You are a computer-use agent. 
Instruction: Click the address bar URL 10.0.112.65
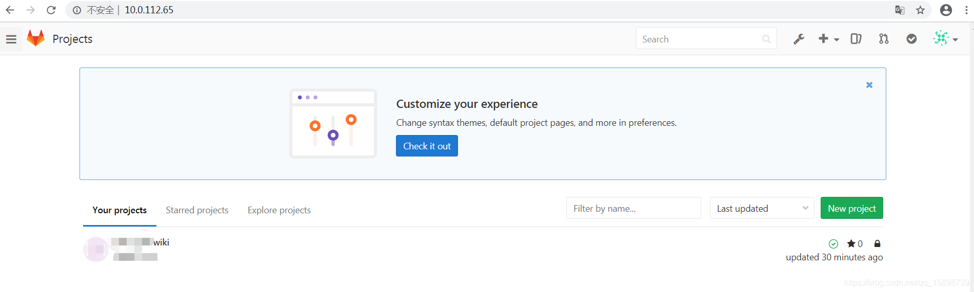click(x=149, y=10)
